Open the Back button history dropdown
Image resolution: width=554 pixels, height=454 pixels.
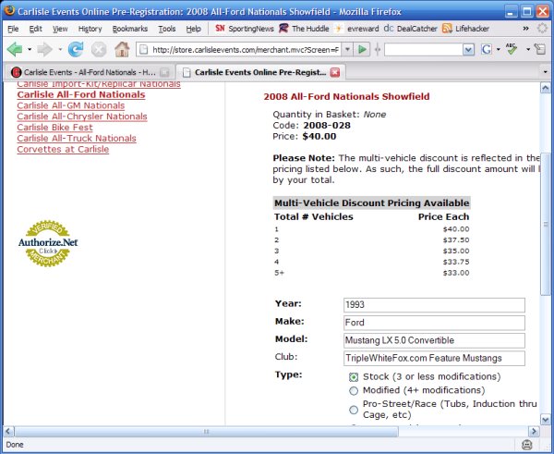coord(30,49)
